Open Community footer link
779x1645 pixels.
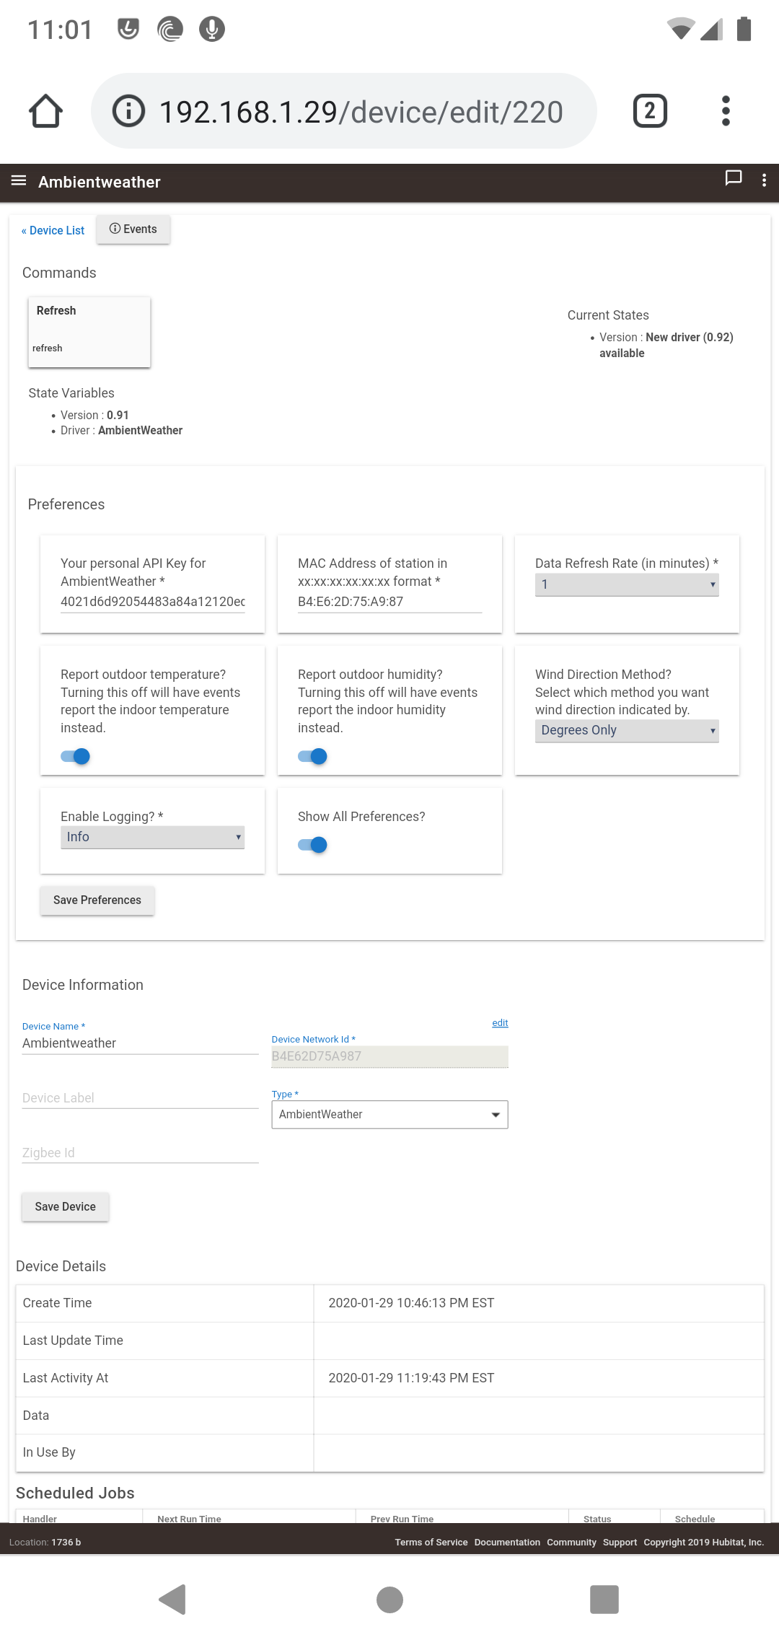click(x=571, y=1543)
